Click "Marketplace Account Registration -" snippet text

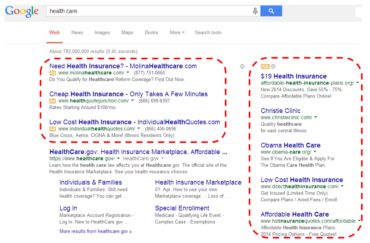97,215
